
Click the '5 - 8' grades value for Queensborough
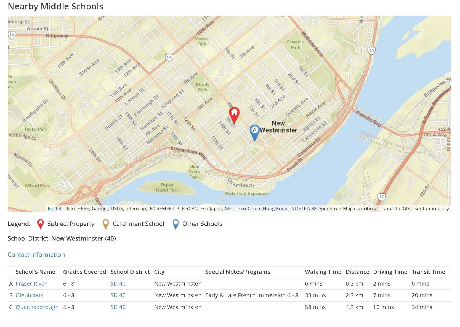point(69,307)
